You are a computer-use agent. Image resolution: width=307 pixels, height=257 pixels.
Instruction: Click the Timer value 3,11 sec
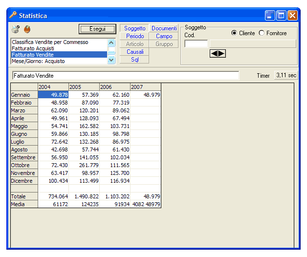[x=286, y=75]
